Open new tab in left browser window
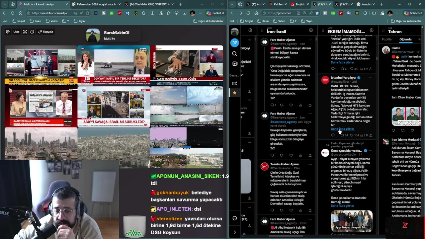This screenshot has height=239, width=425. (180, 4)
